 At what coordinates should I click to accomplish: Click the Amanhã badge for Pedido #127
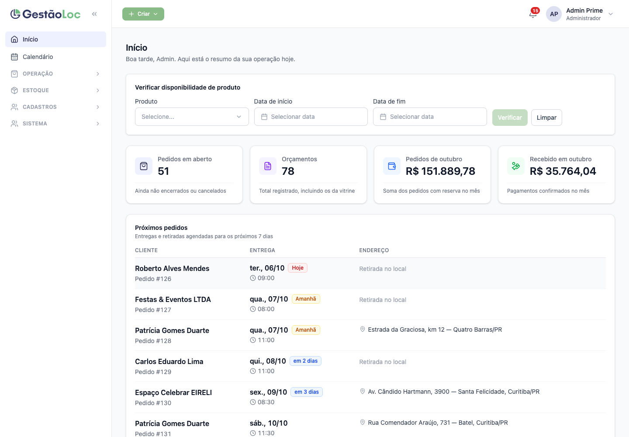click(x=306, y=299)
